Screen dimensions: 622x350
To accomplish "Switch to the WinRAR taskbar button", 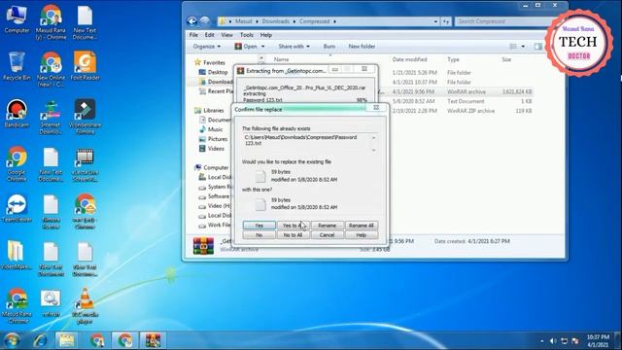I will pyautogui.click(x=153, y=340).
